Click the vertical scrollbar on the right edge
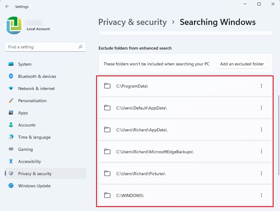This screenshot has height=211, width=280. pos(278,135)
